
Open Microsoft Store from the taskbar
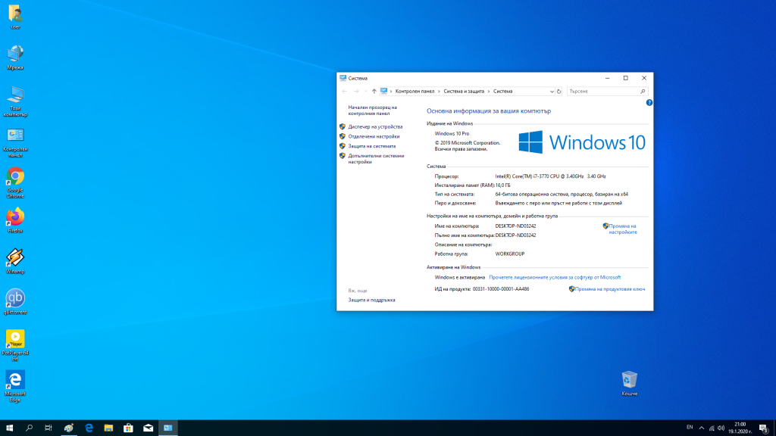128,428
